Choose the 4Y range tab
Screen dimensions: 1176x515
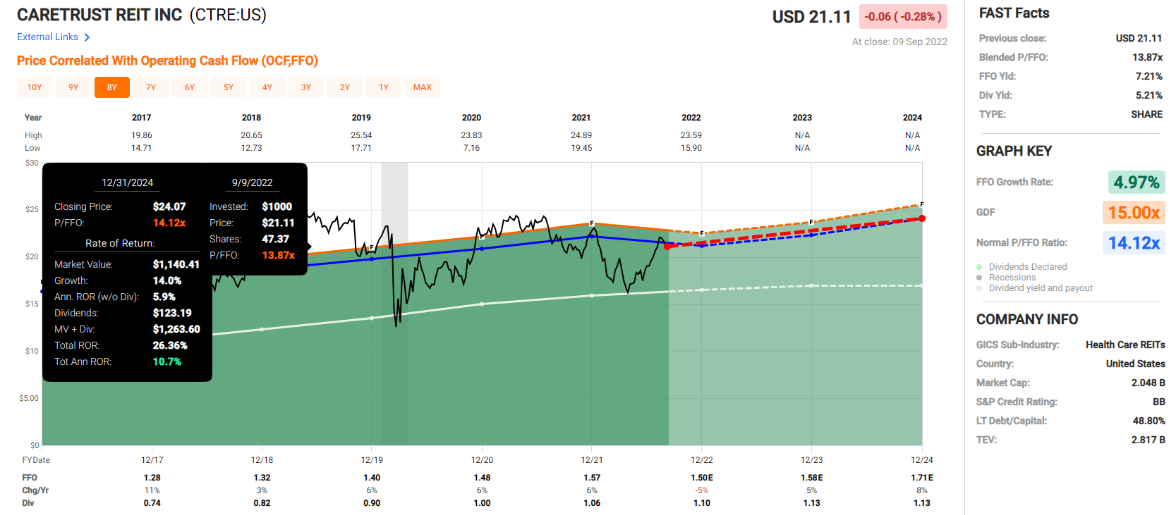point(267,87)
